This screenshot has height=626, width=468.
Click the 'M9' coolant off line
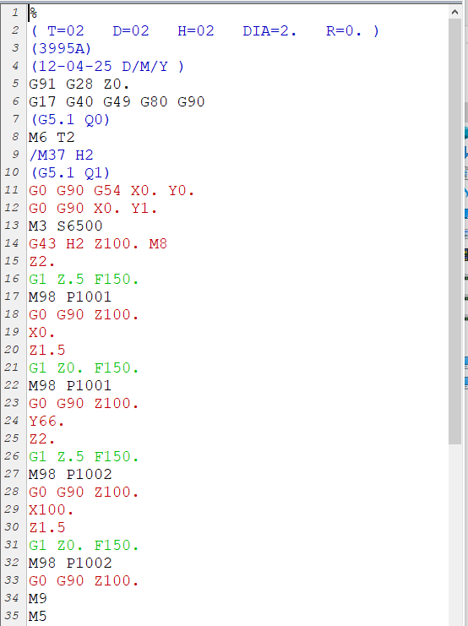[x=38, y=598]
